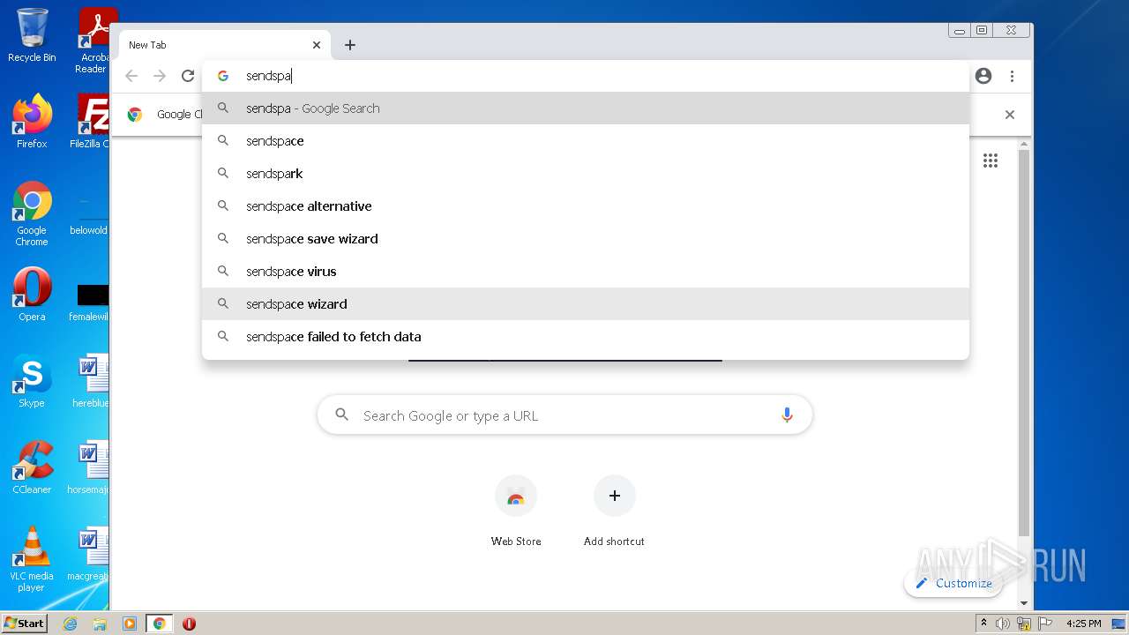This screenshot has width=1129, height=635.
Task: Open the Chrome three-dot menu
Action: point(1012,76)
